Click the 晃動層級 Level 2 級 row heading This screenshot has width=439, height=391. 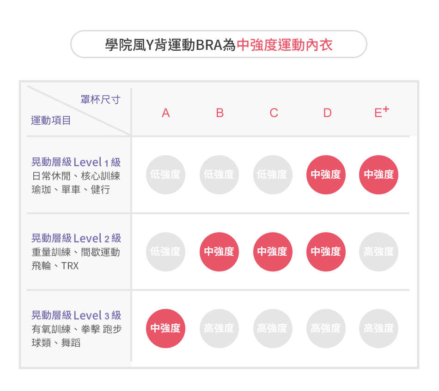click(x=76, y=238)
